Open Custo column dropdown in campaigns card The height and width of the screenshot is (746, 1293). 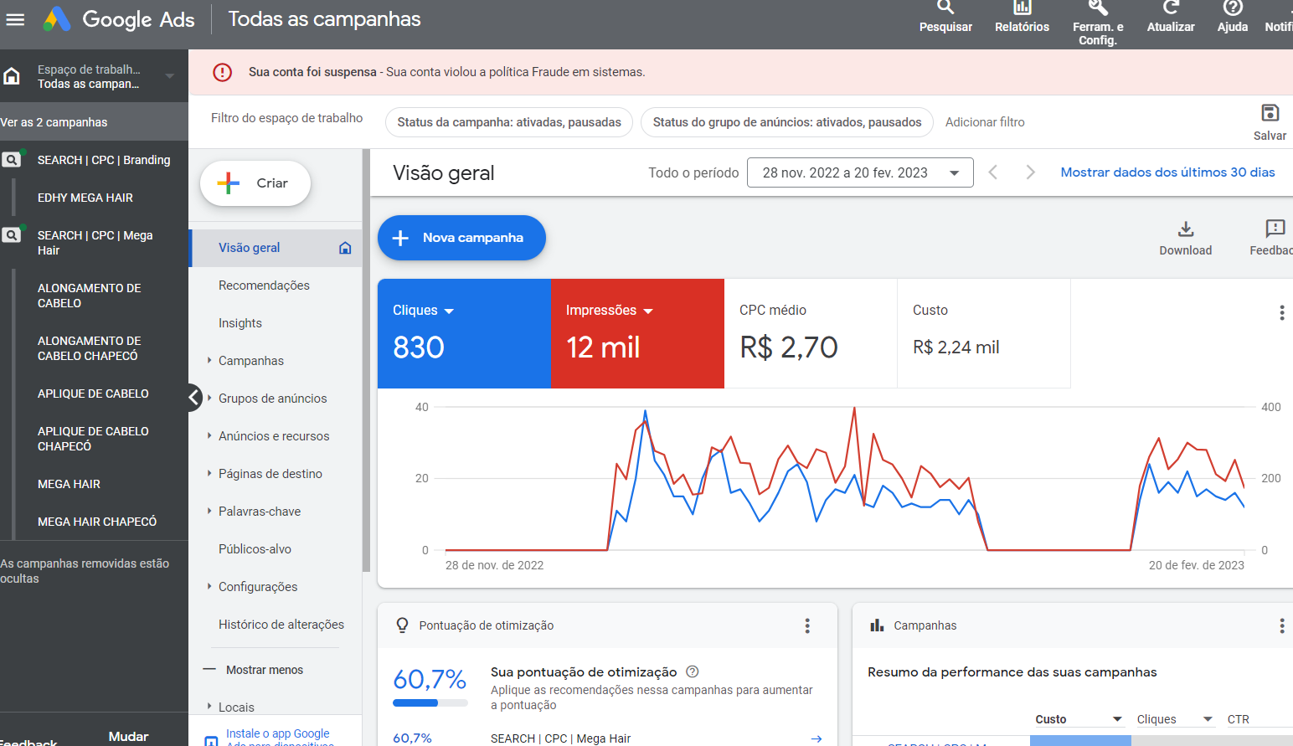1117,719
